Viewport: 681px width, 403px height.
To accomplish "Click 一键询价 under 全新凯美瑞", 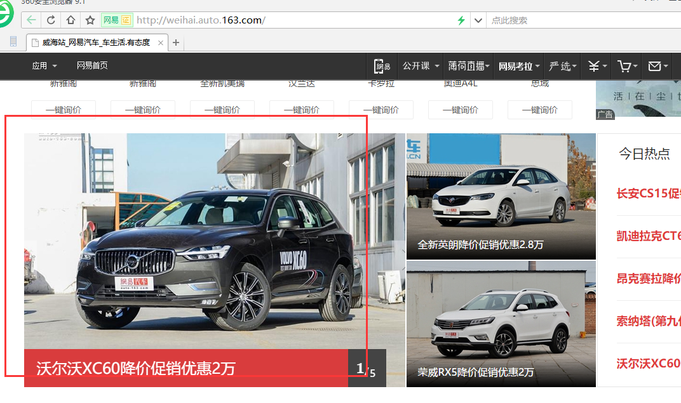I will click(x=222, y=110).
